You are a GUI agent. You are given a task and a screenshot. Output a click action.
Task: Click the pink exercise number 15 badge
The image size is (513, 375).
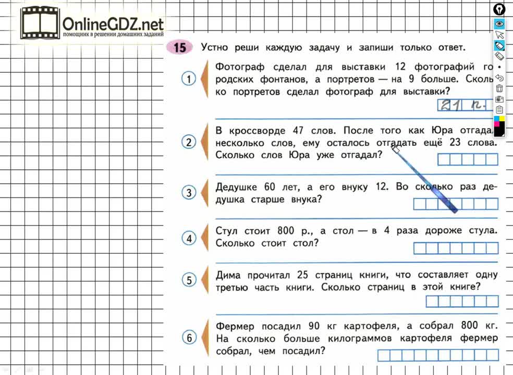coord(179,48)
